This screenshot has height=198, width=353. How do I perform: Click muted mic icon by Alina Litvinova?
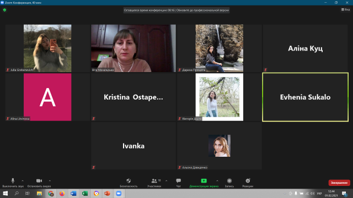coord(8,119)
